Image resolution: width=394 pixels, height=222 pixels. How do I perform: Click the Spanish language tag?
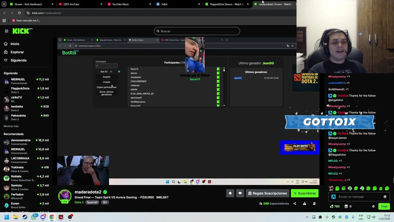[x=92, y=202]
